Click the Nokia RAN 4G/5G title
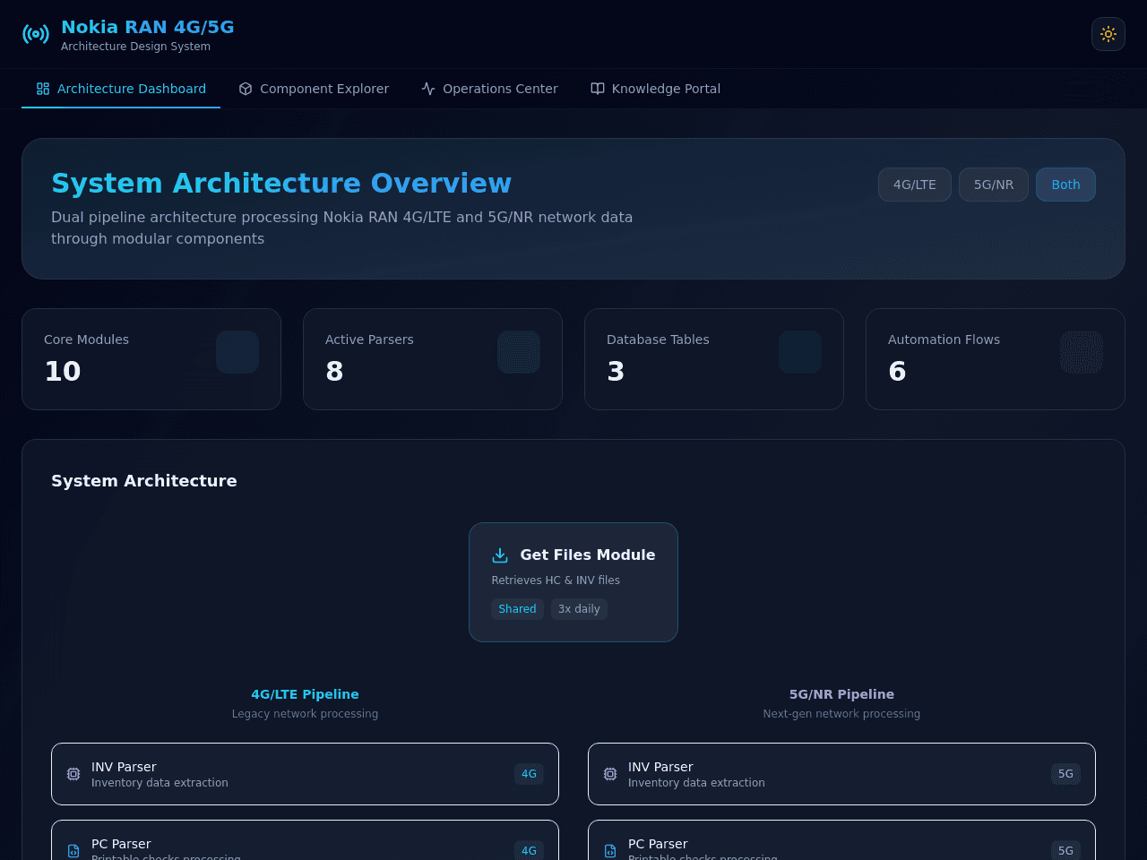 coord(148,27)
